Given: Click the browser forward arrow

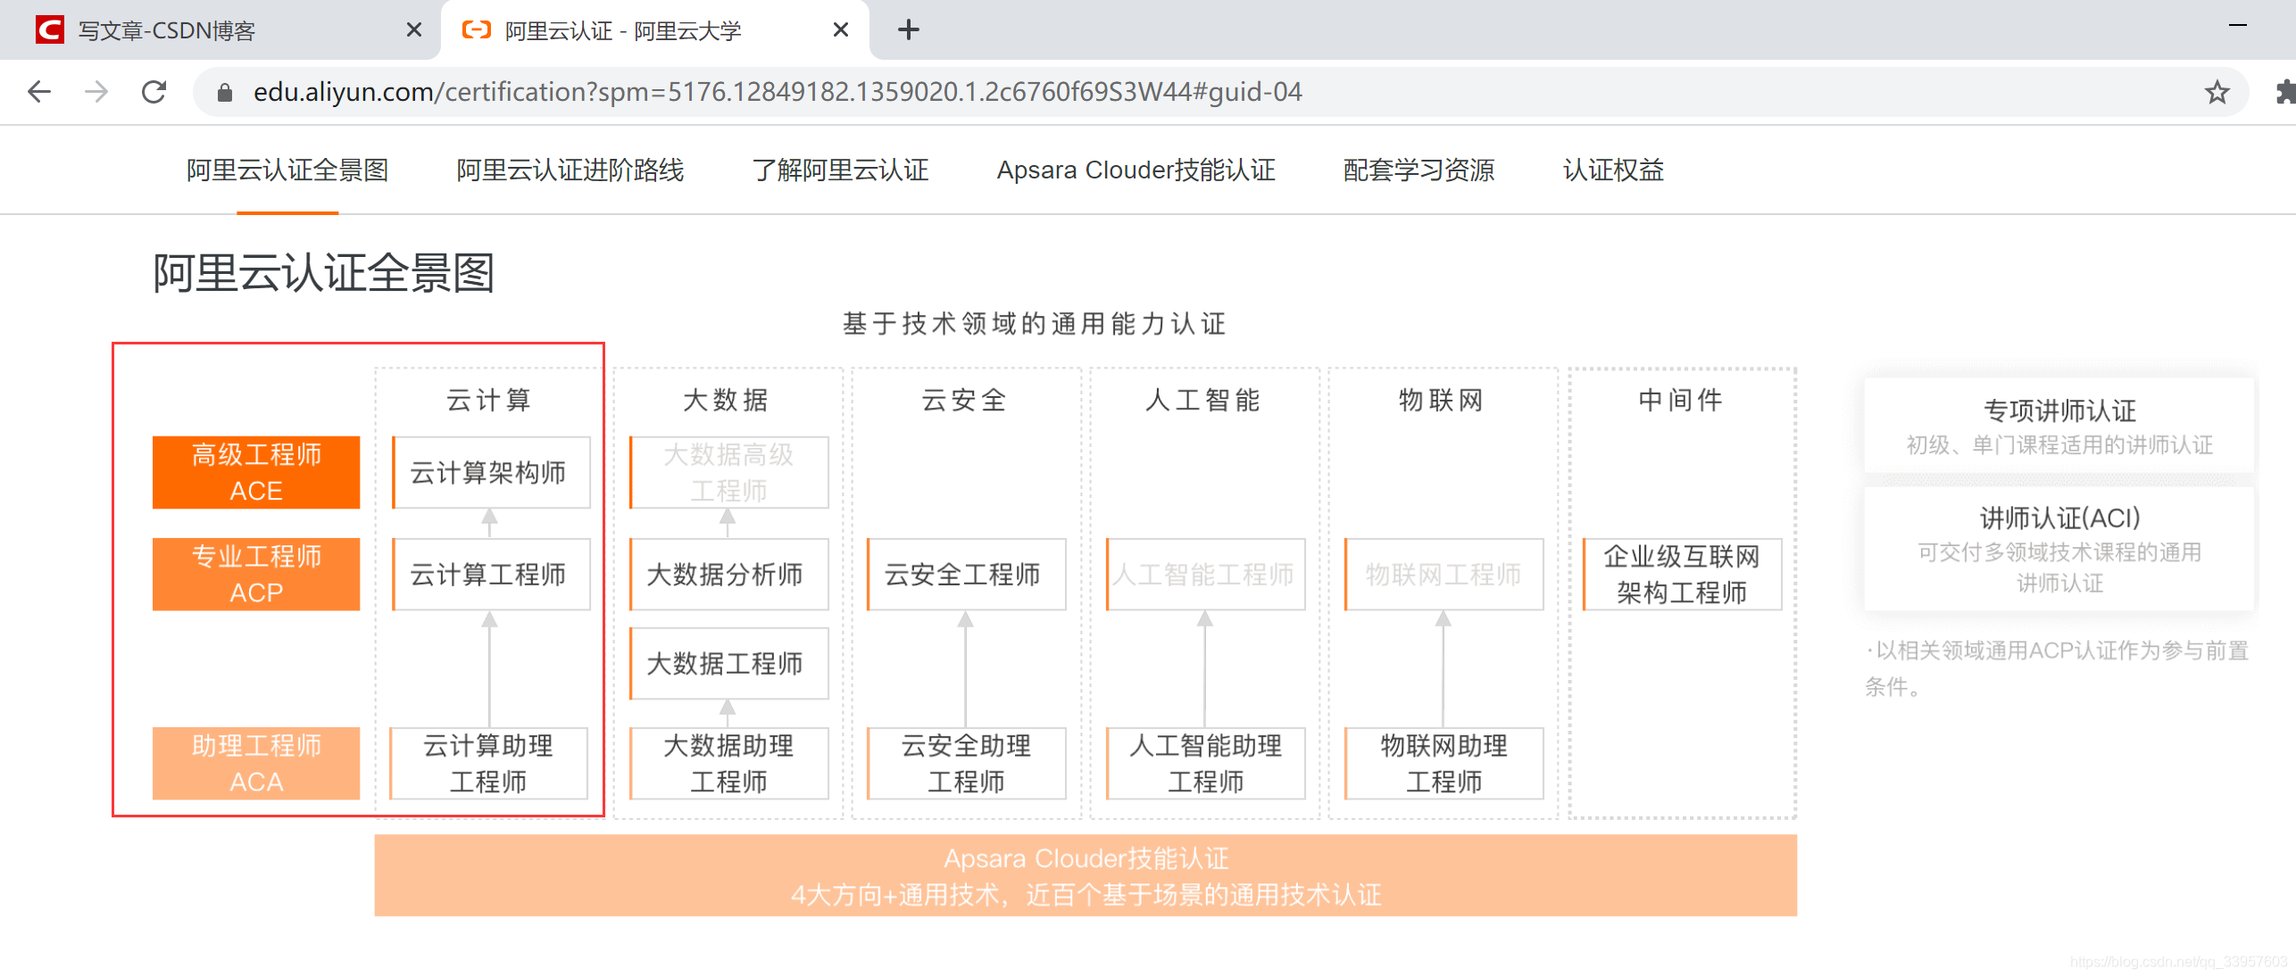Looking at the screenshot, I should pos(96,92).
